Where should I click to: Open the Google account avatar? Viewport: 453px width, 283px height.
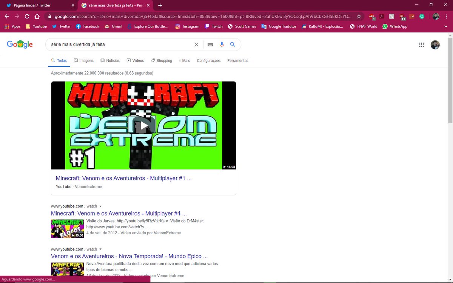tap(435, 45)
